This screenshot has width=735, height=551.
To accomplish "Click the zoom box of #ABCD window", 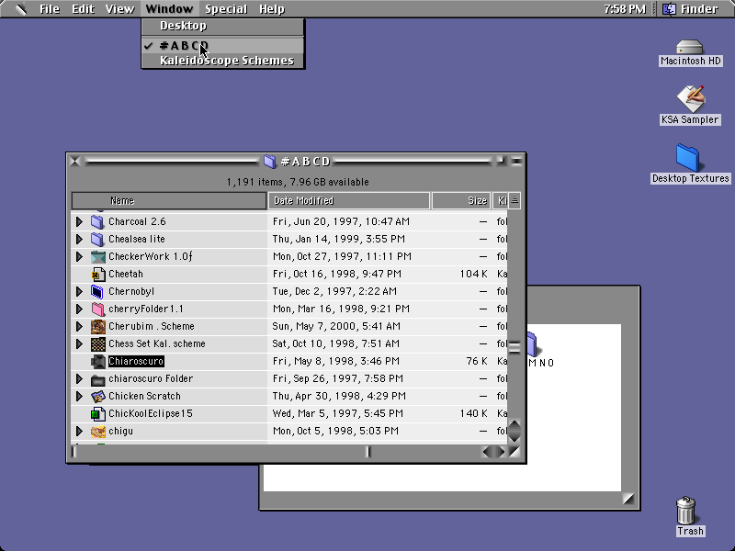I will coord(500,162).
